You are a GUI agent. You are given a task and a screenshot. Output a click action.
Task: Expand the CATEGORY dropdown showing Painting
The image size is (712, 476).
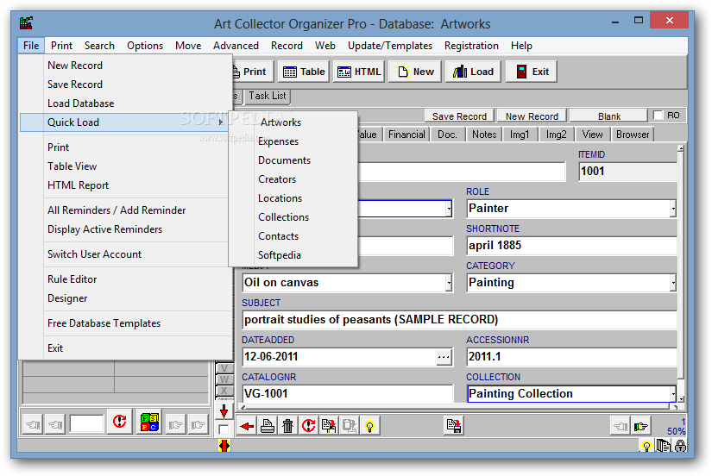coord(672,283)
